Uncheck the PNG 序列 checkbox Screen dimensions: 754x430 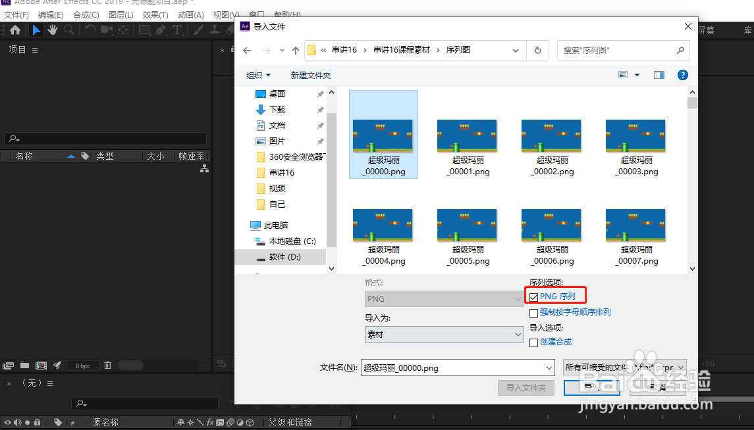coord(534,298)
